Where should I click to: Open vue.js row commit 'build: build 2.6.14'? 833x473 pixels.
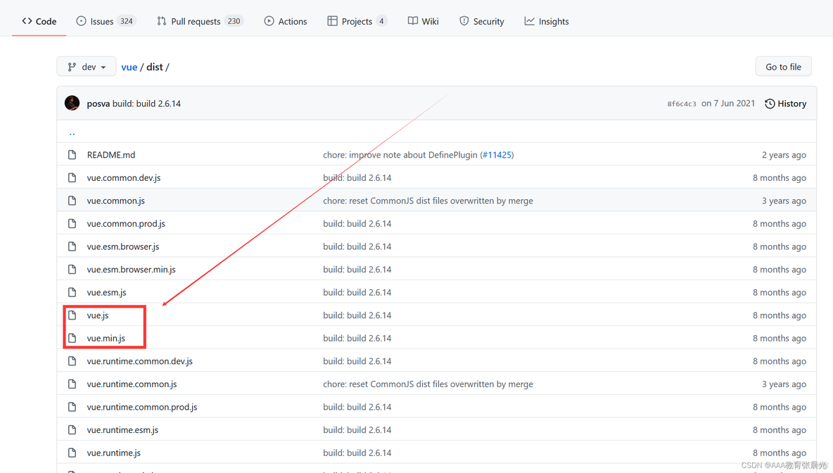[357, 315]
